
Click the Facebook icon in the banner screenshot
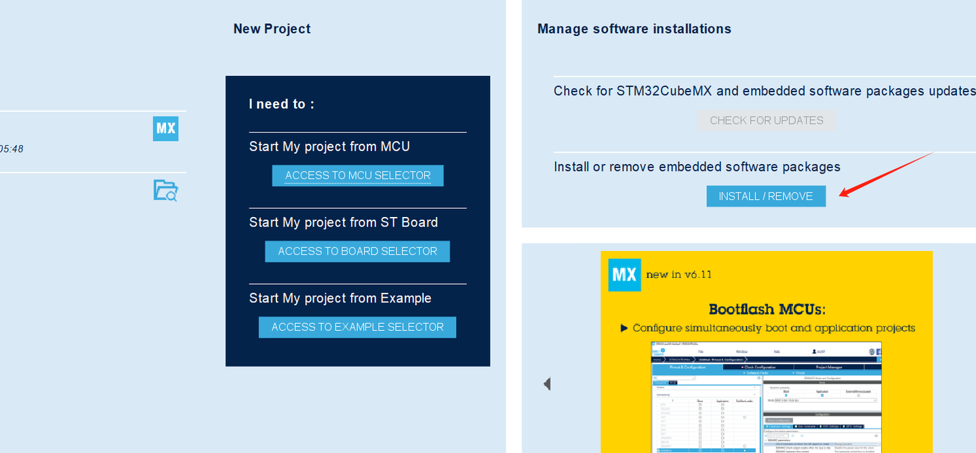click(878, 351)
